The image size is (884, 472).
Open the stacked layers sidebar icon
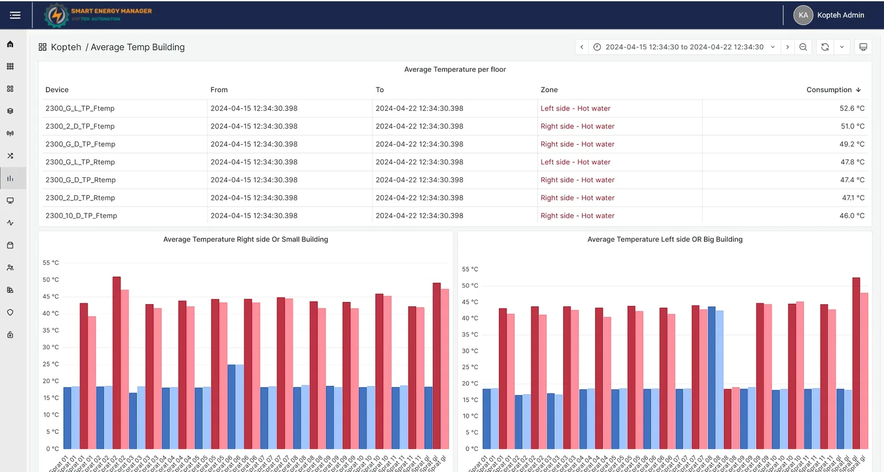point(10,111)
